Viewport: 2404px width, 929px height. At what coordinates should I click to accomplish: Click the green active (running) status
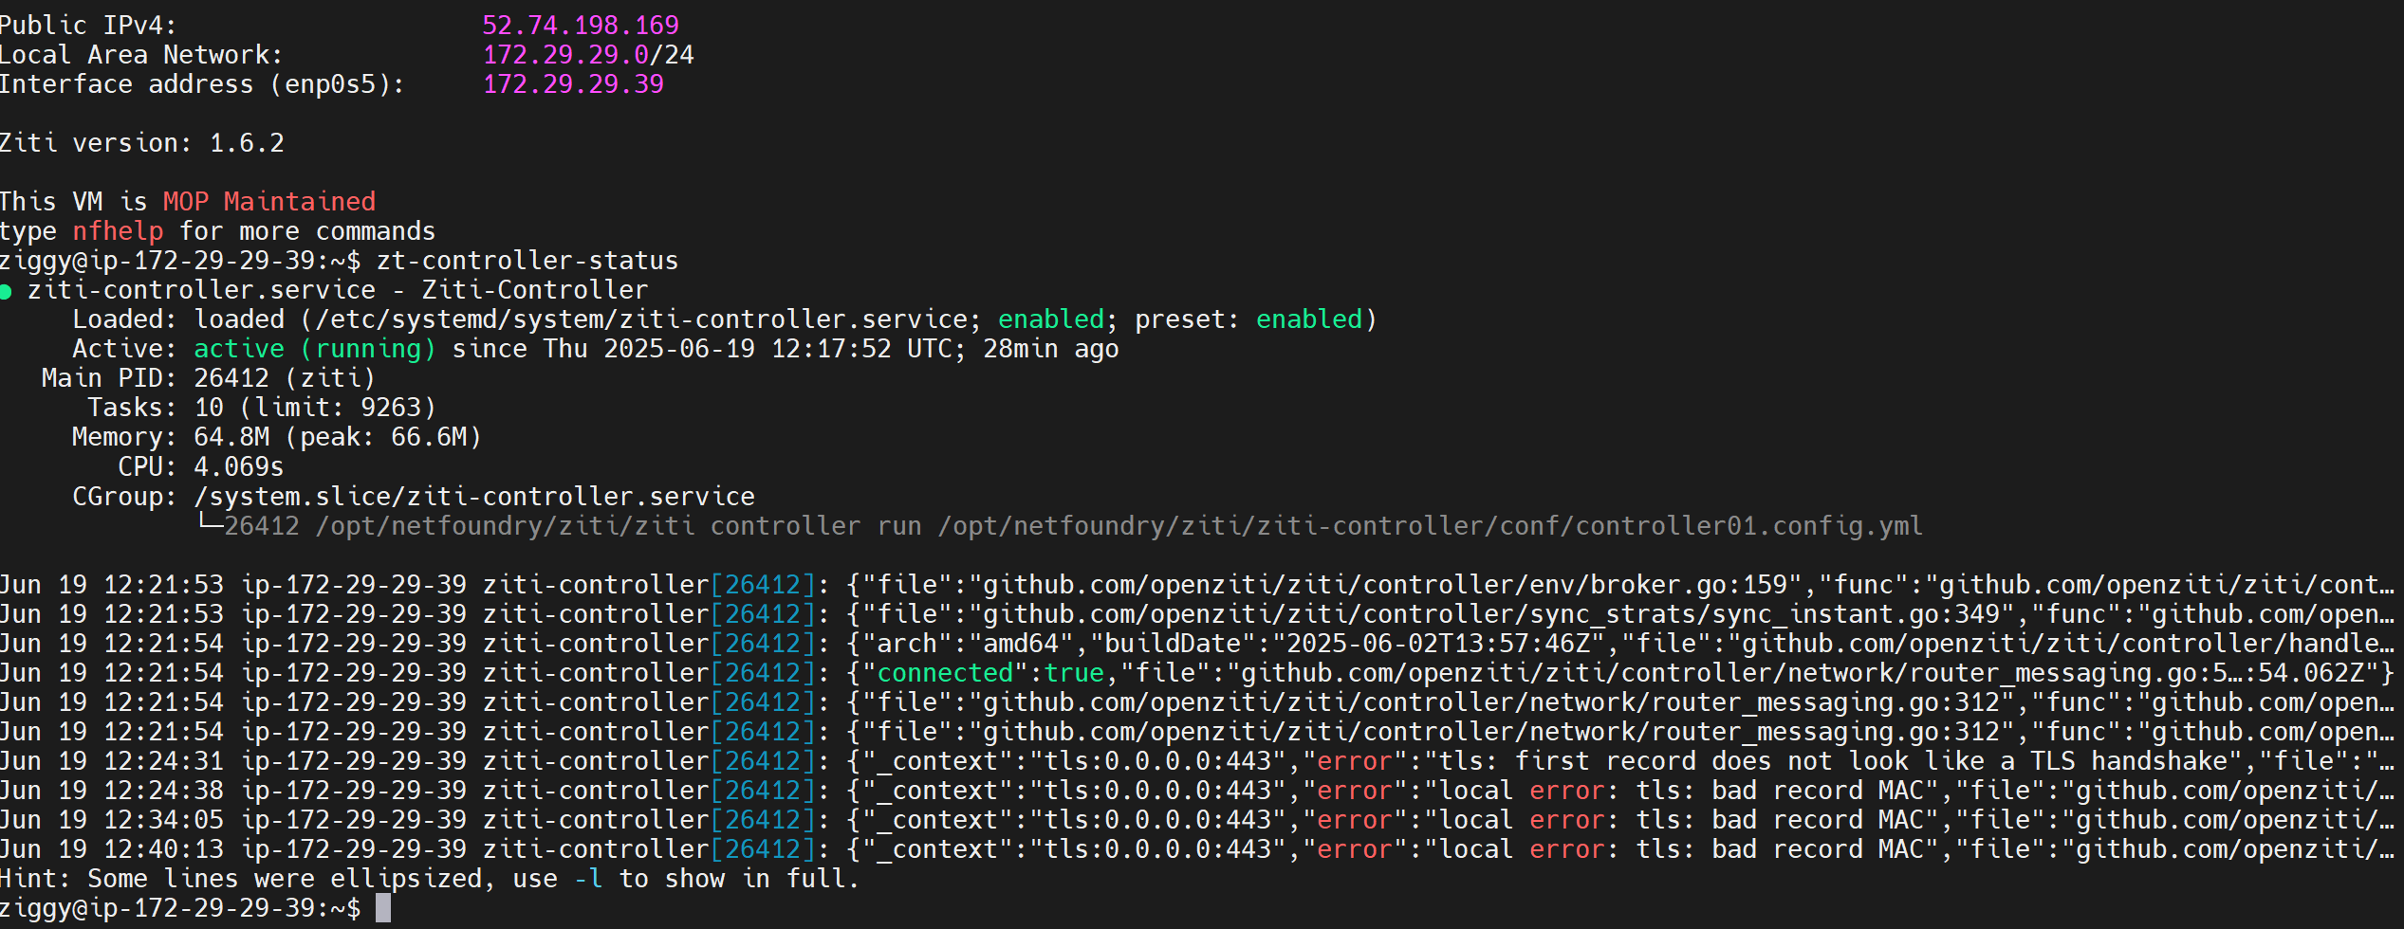315,349
